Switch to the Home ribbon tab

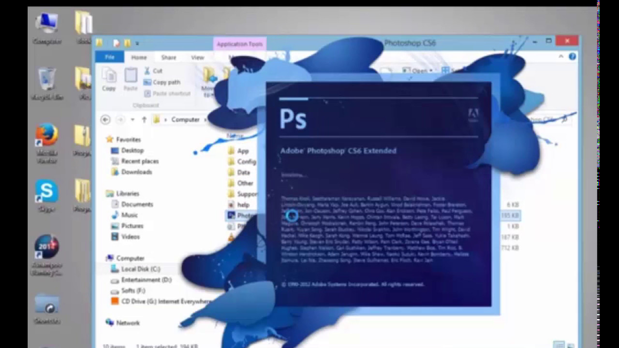pyautogui.click(x=139, y=57)
